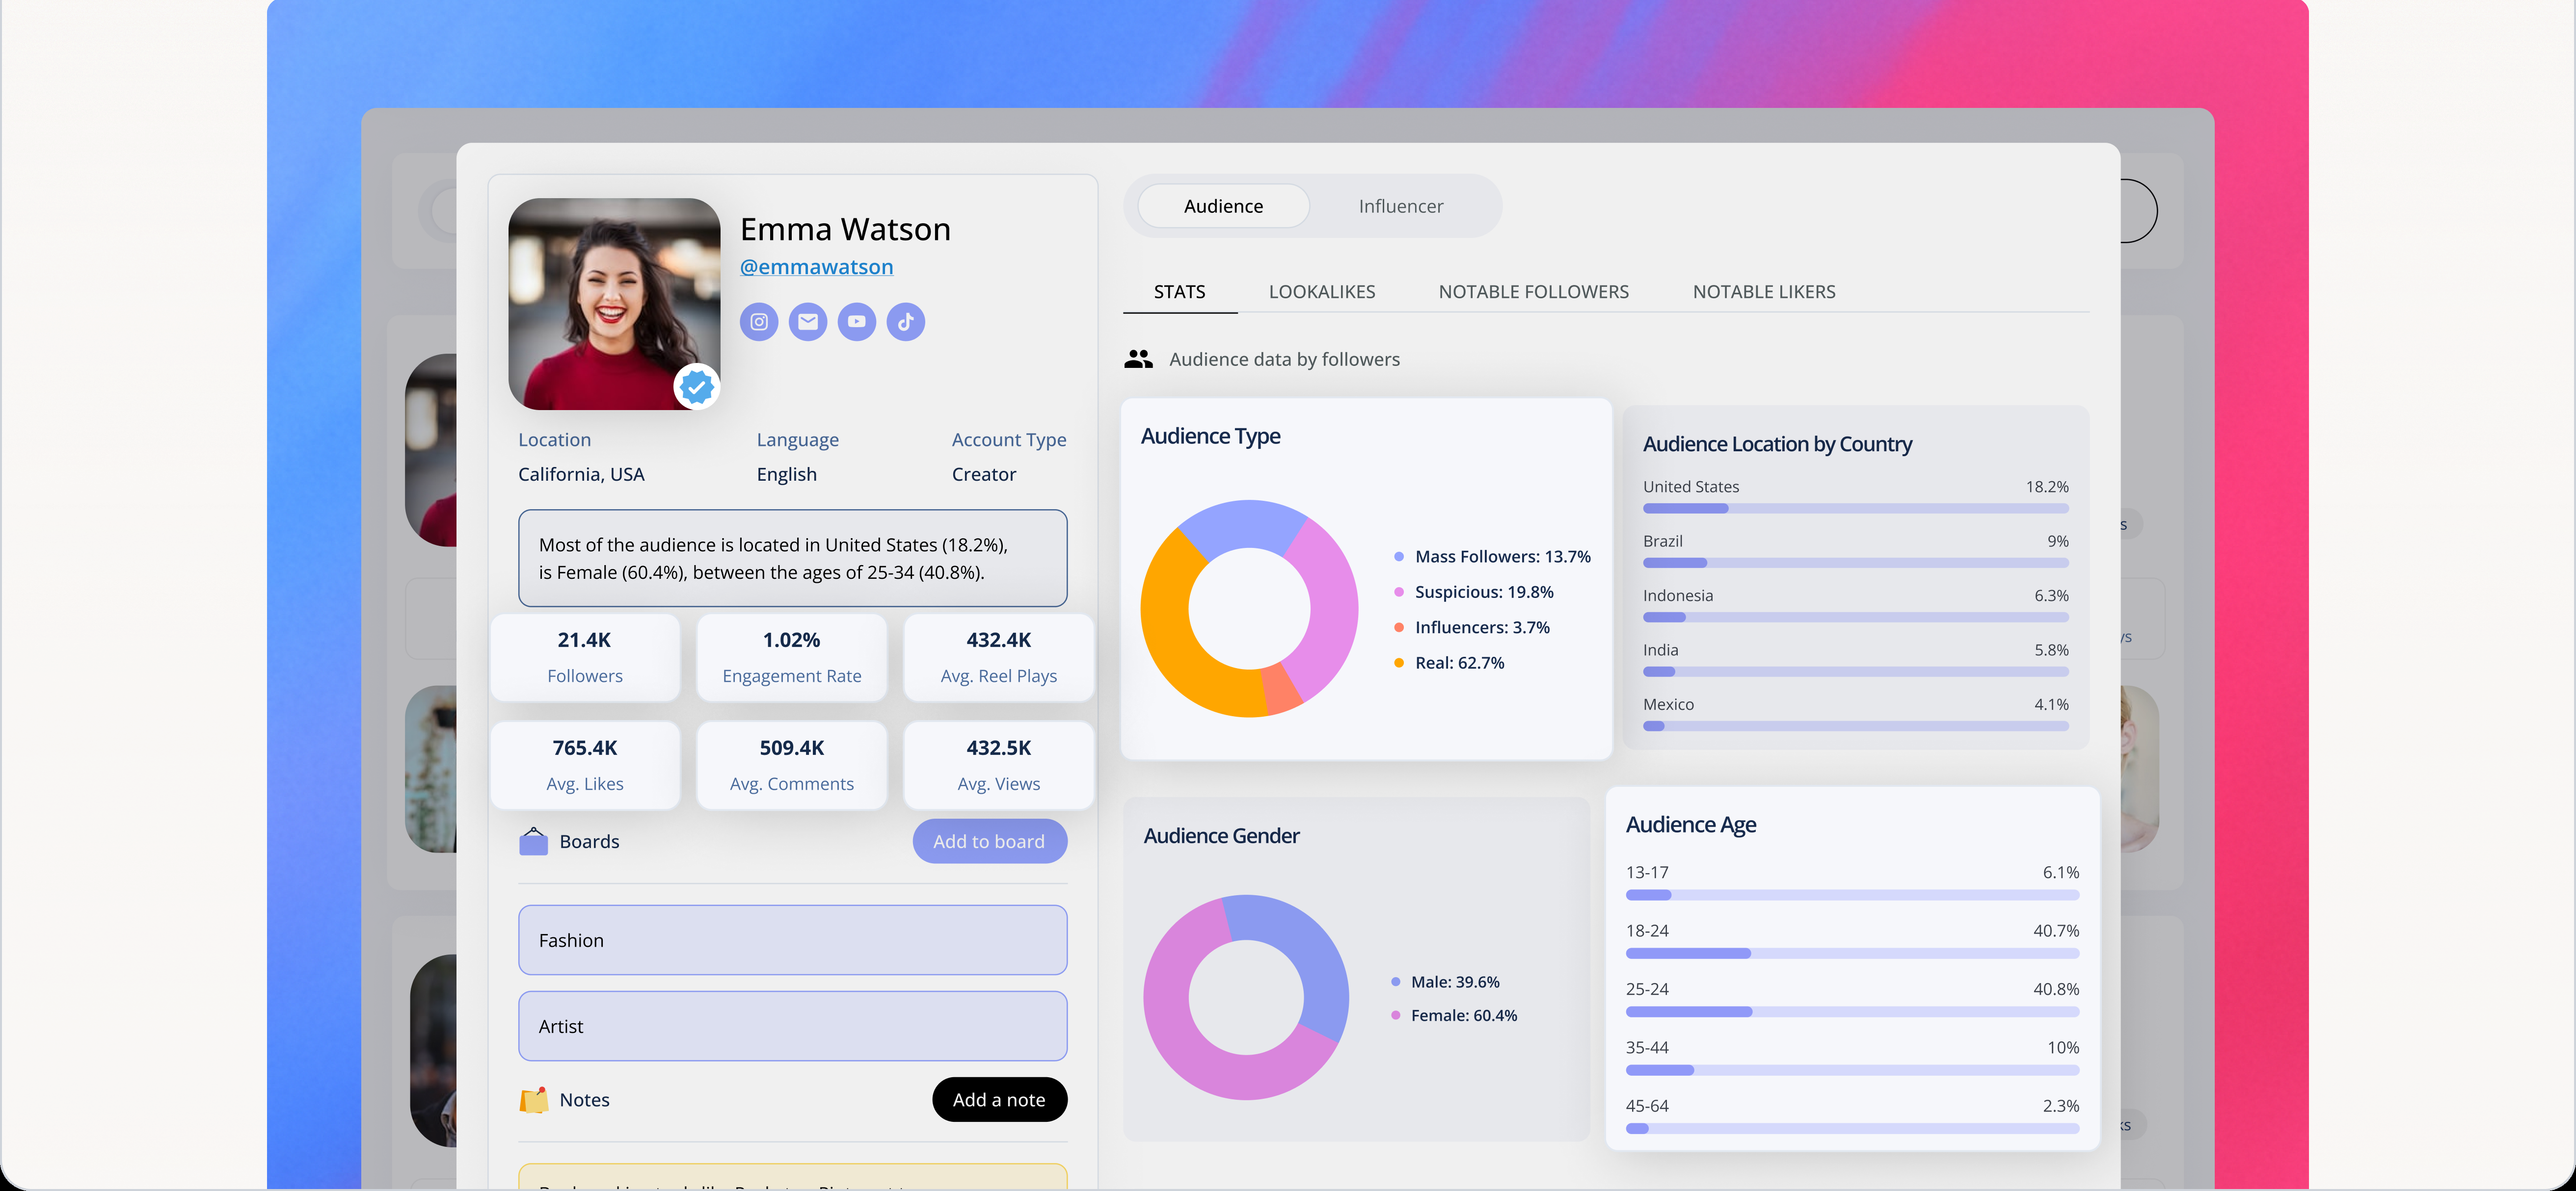Click the Brazil percentage bar
2576x1191 pixels.
point(1855,563)
